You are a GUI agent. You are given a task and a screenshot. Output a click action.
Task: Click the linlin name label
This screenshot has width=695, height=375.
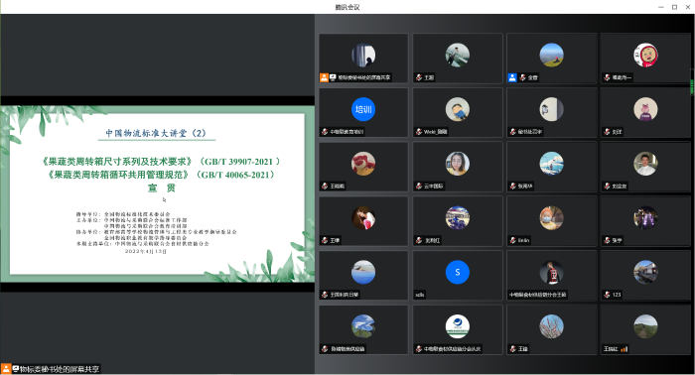pyautogui.click(x=524, y=240)
